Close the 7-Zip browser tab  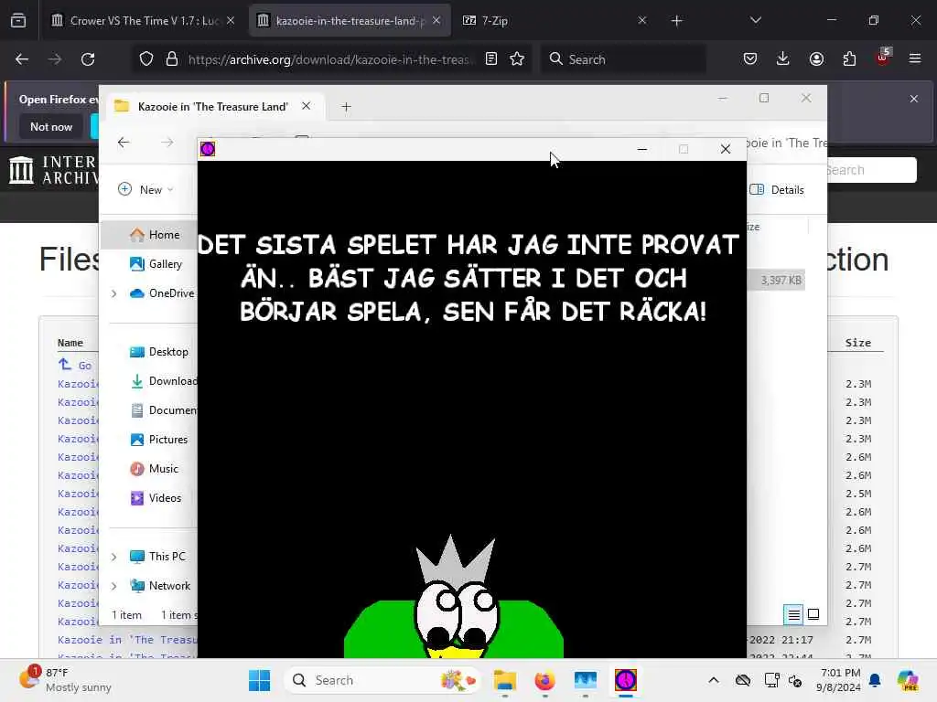(642, 20)
